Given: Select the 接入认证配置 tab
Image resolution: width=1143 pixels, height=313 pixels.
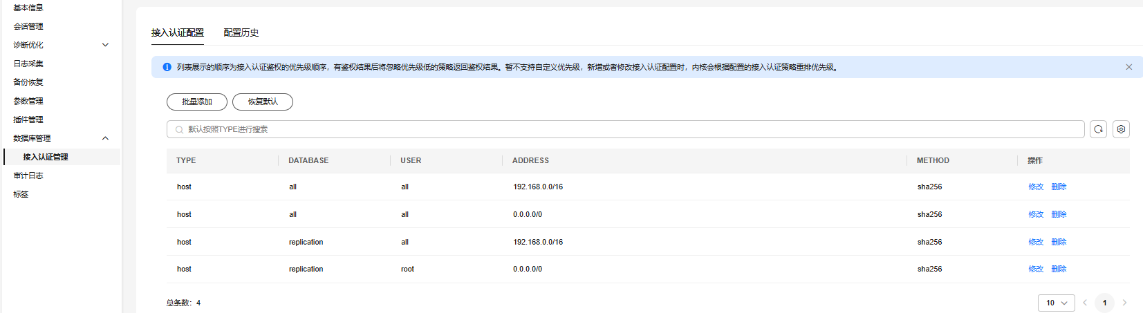Looking at the screenshot, I should (x=178, y=32).
